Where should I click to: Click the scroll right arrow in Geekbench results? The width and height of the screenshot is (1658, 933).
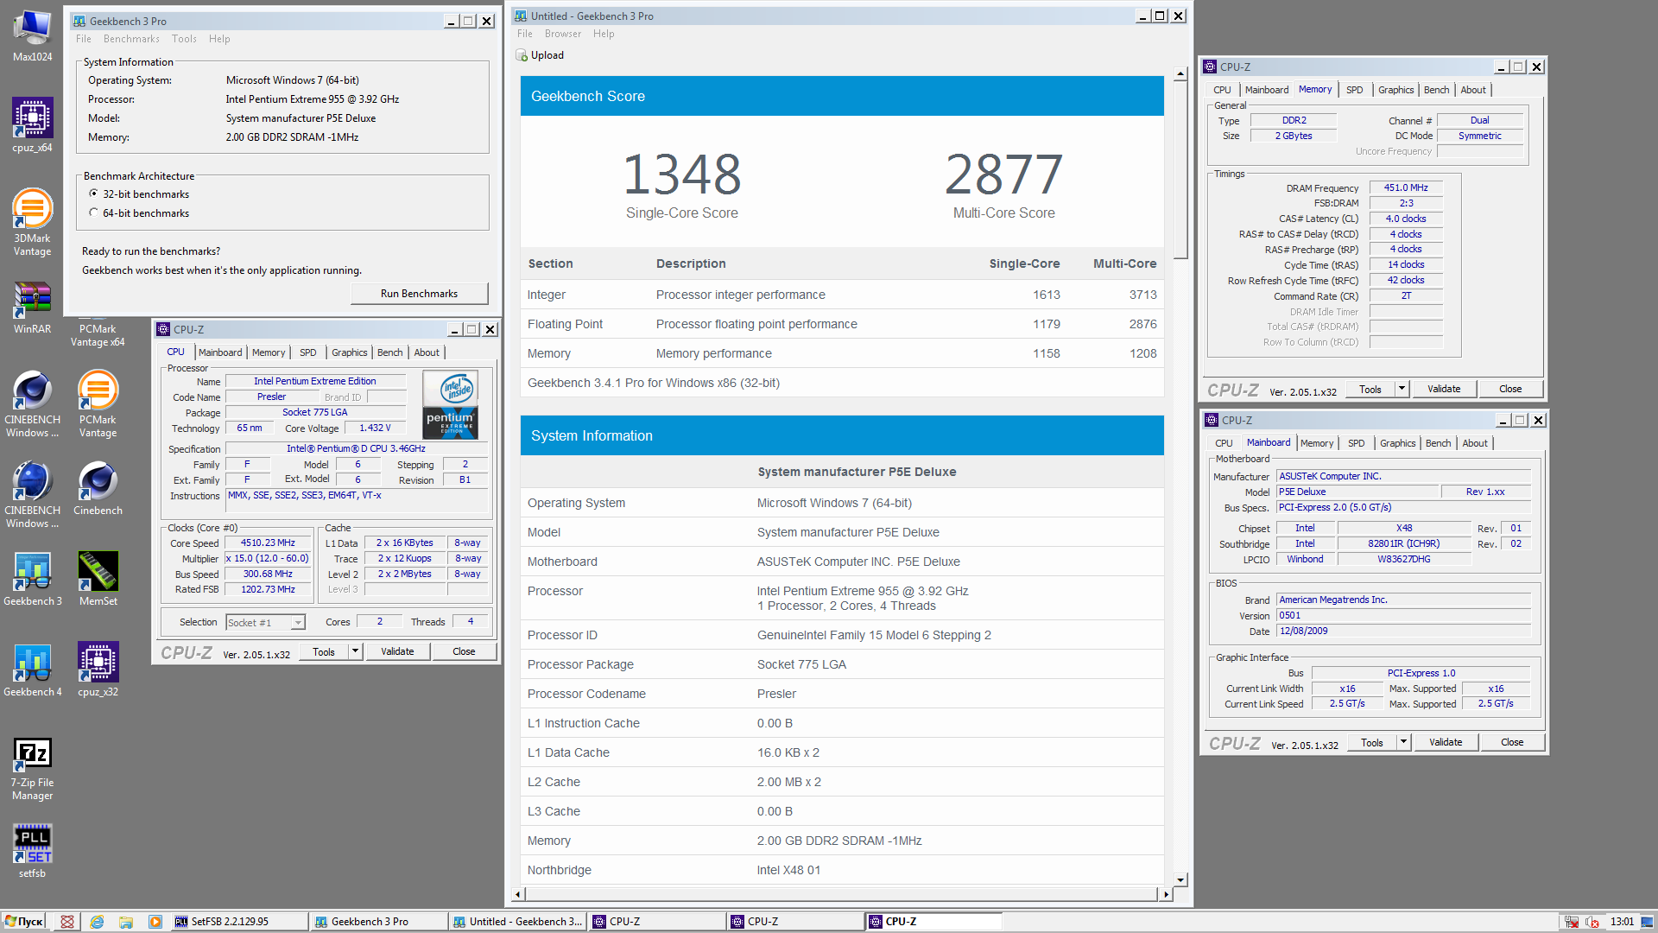(1166, 894)
